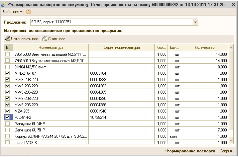Click the ком... unit cell in Корпус row

175,136
